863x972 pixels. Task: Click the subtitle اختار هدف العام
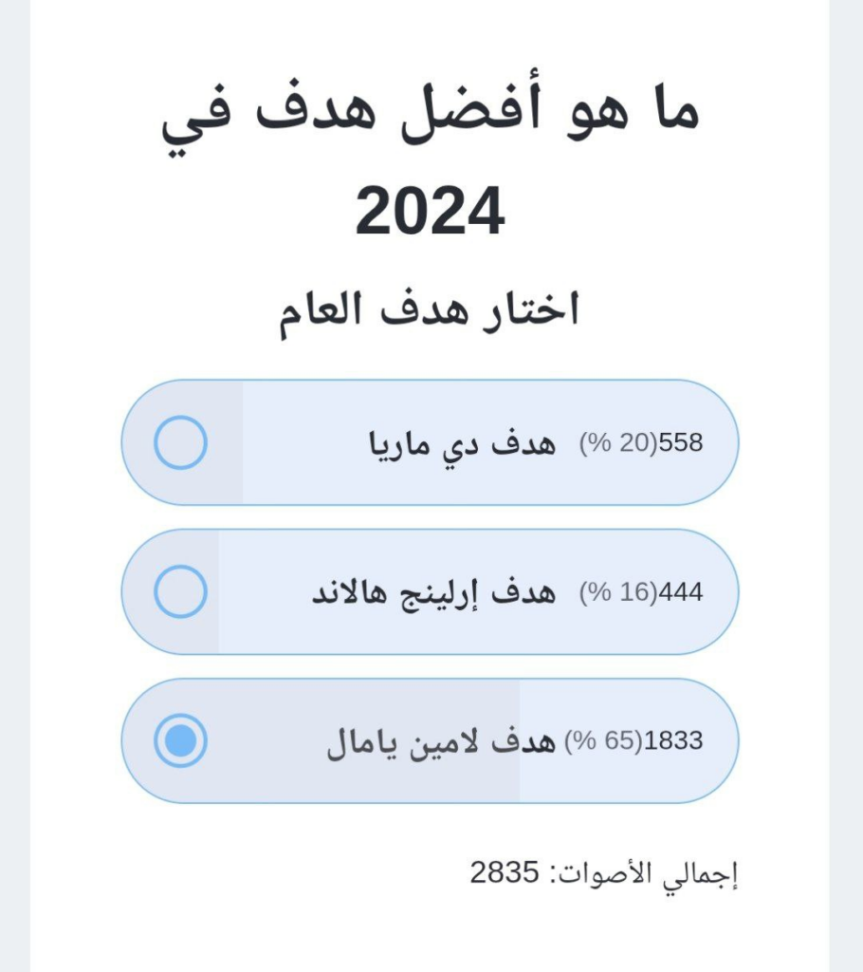coord(430,311)
